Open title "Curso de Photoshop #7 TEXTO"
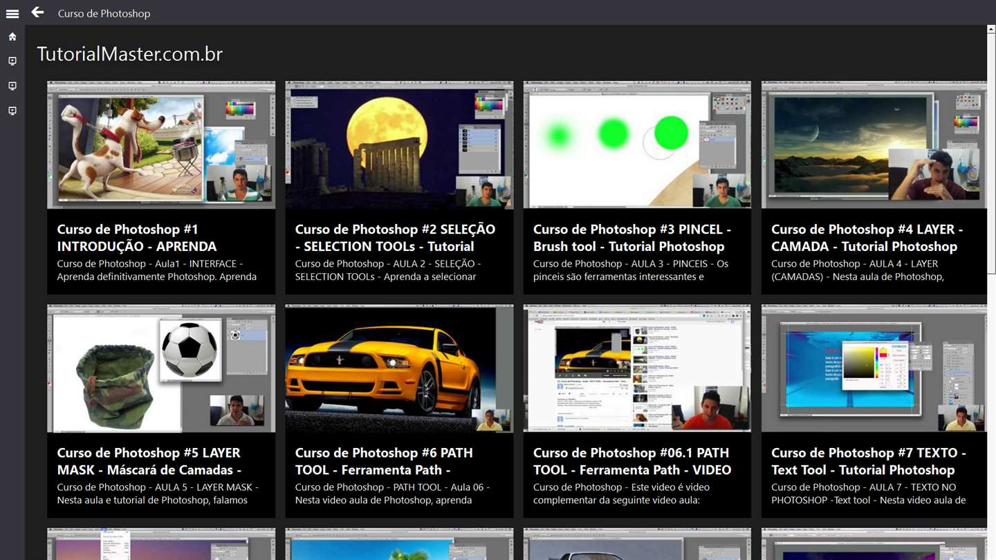996x560 pixels. [869, 461]
